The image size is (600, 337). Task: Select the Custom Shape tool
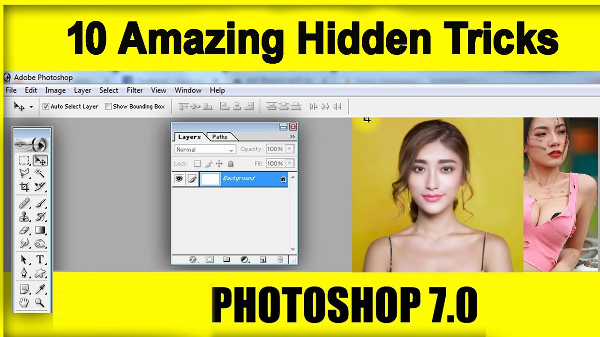click(x=40, y=272)
